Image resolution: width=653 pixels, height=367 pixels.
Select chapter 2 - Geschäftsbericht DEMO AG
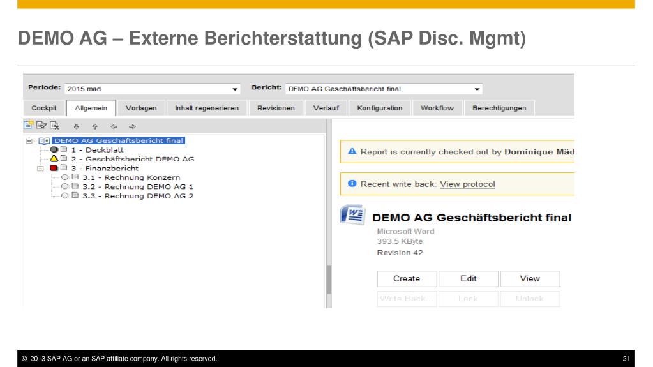point(132,159)
